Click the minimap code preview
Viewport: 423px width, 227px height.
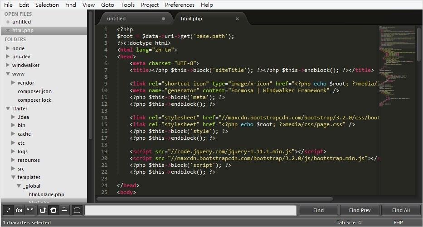(397, 66)
